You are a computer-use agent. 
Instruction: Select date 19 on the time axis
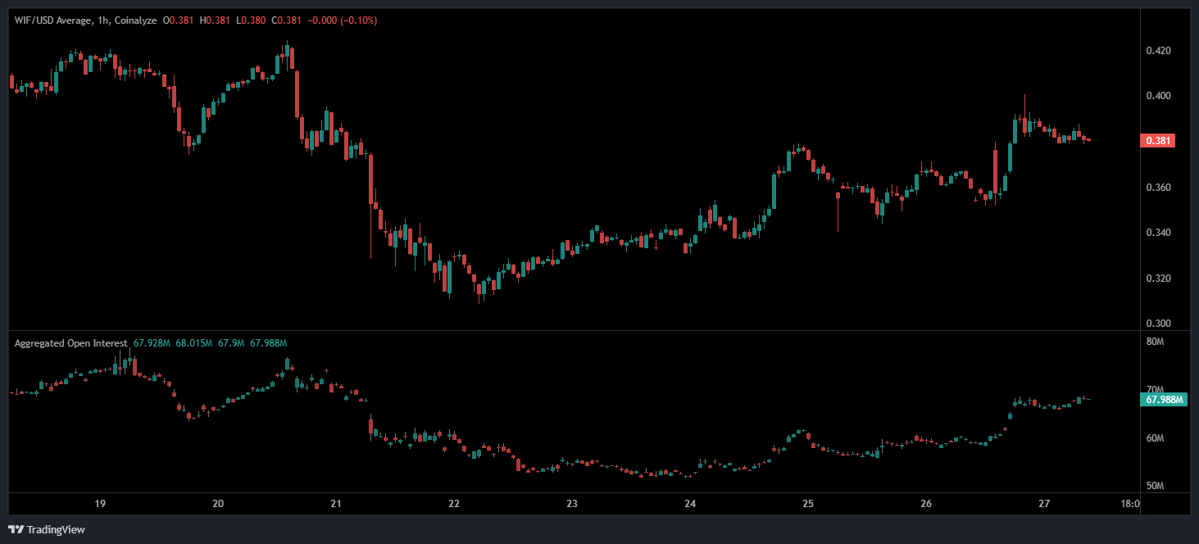click(x=100, y=504)
